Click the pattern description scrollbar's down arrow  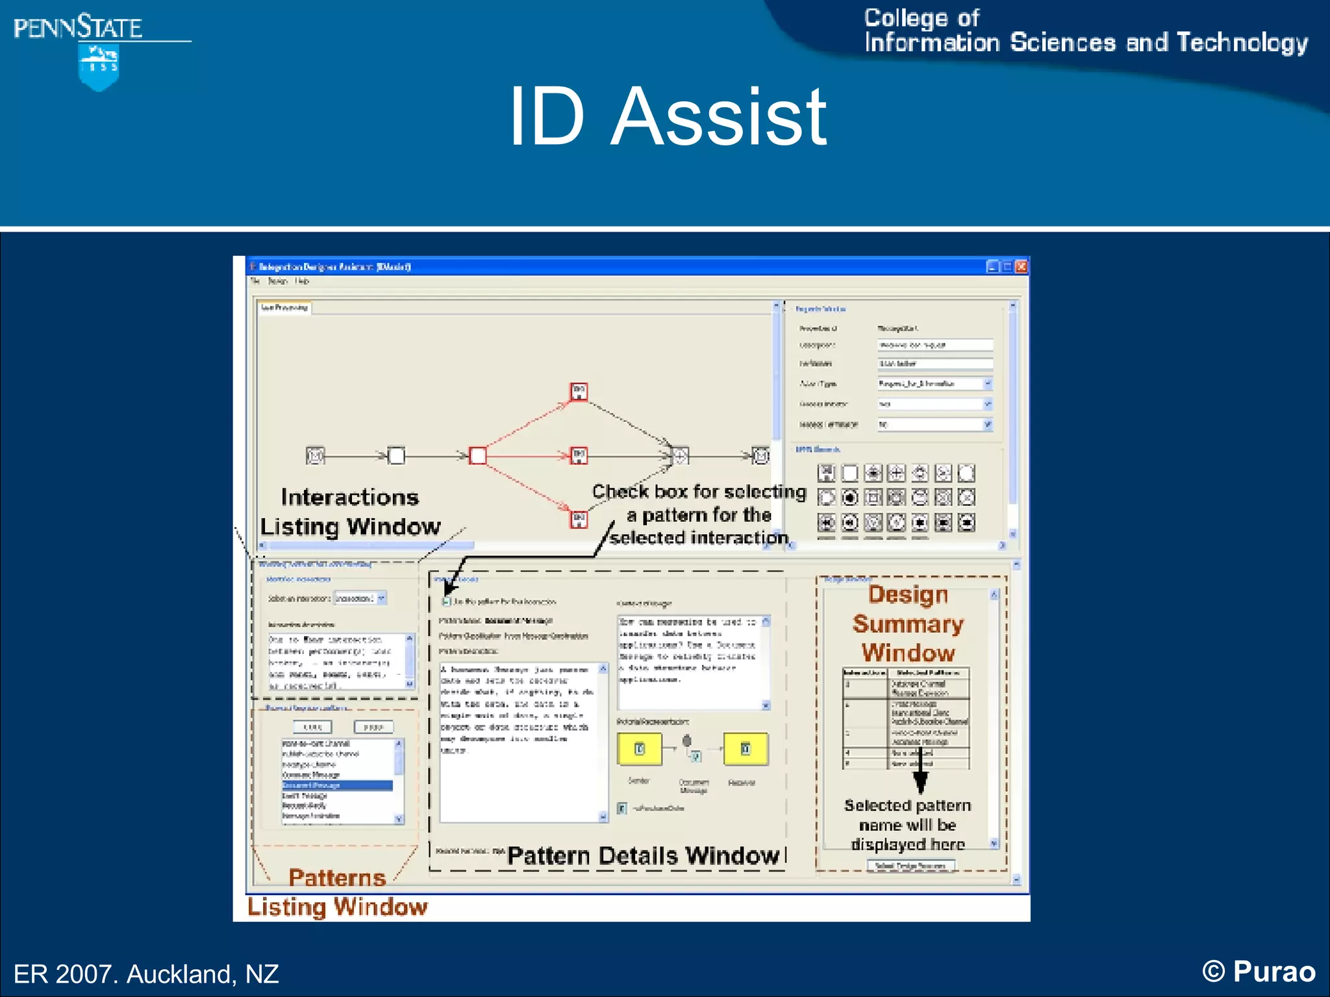click(603, 817)
